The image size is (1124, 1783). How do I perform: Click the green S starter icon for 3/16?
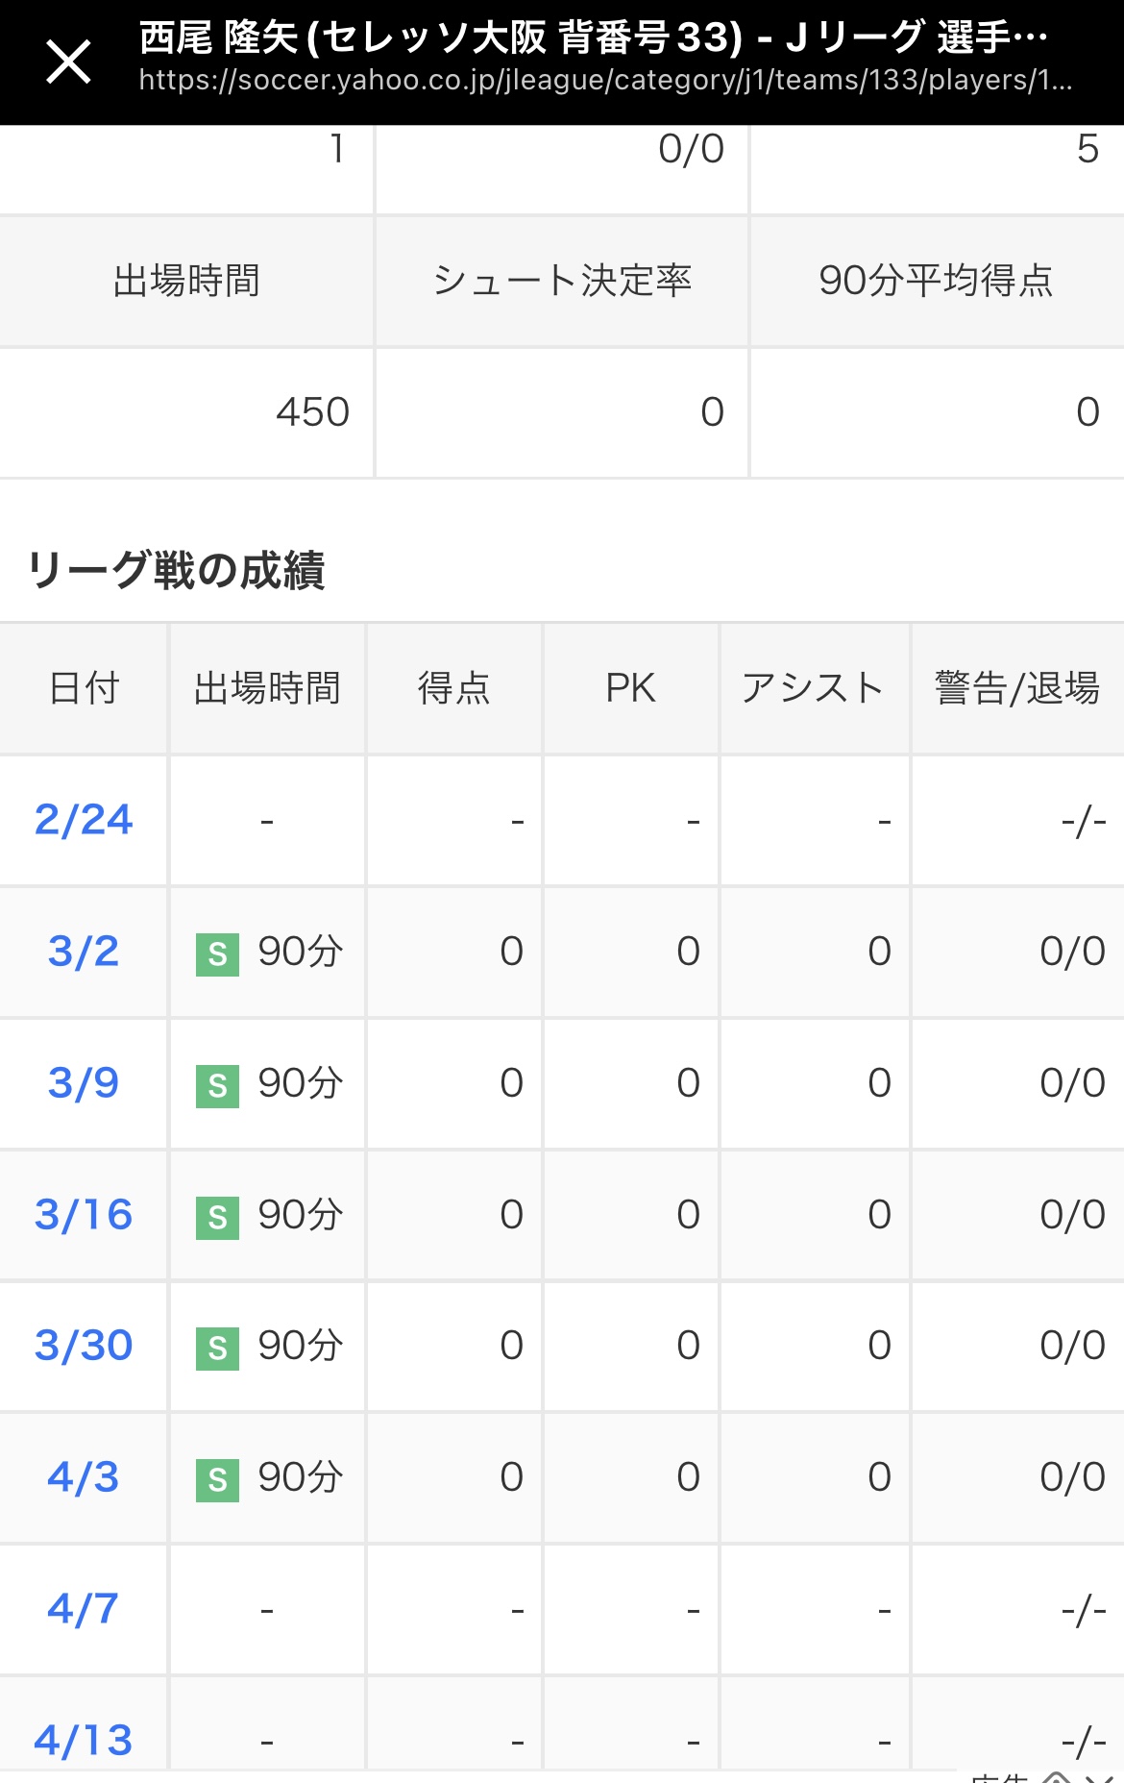(x=217, y=1218)
